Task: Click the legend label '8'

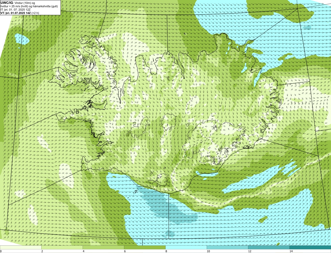Action: (x=166, y=251)
